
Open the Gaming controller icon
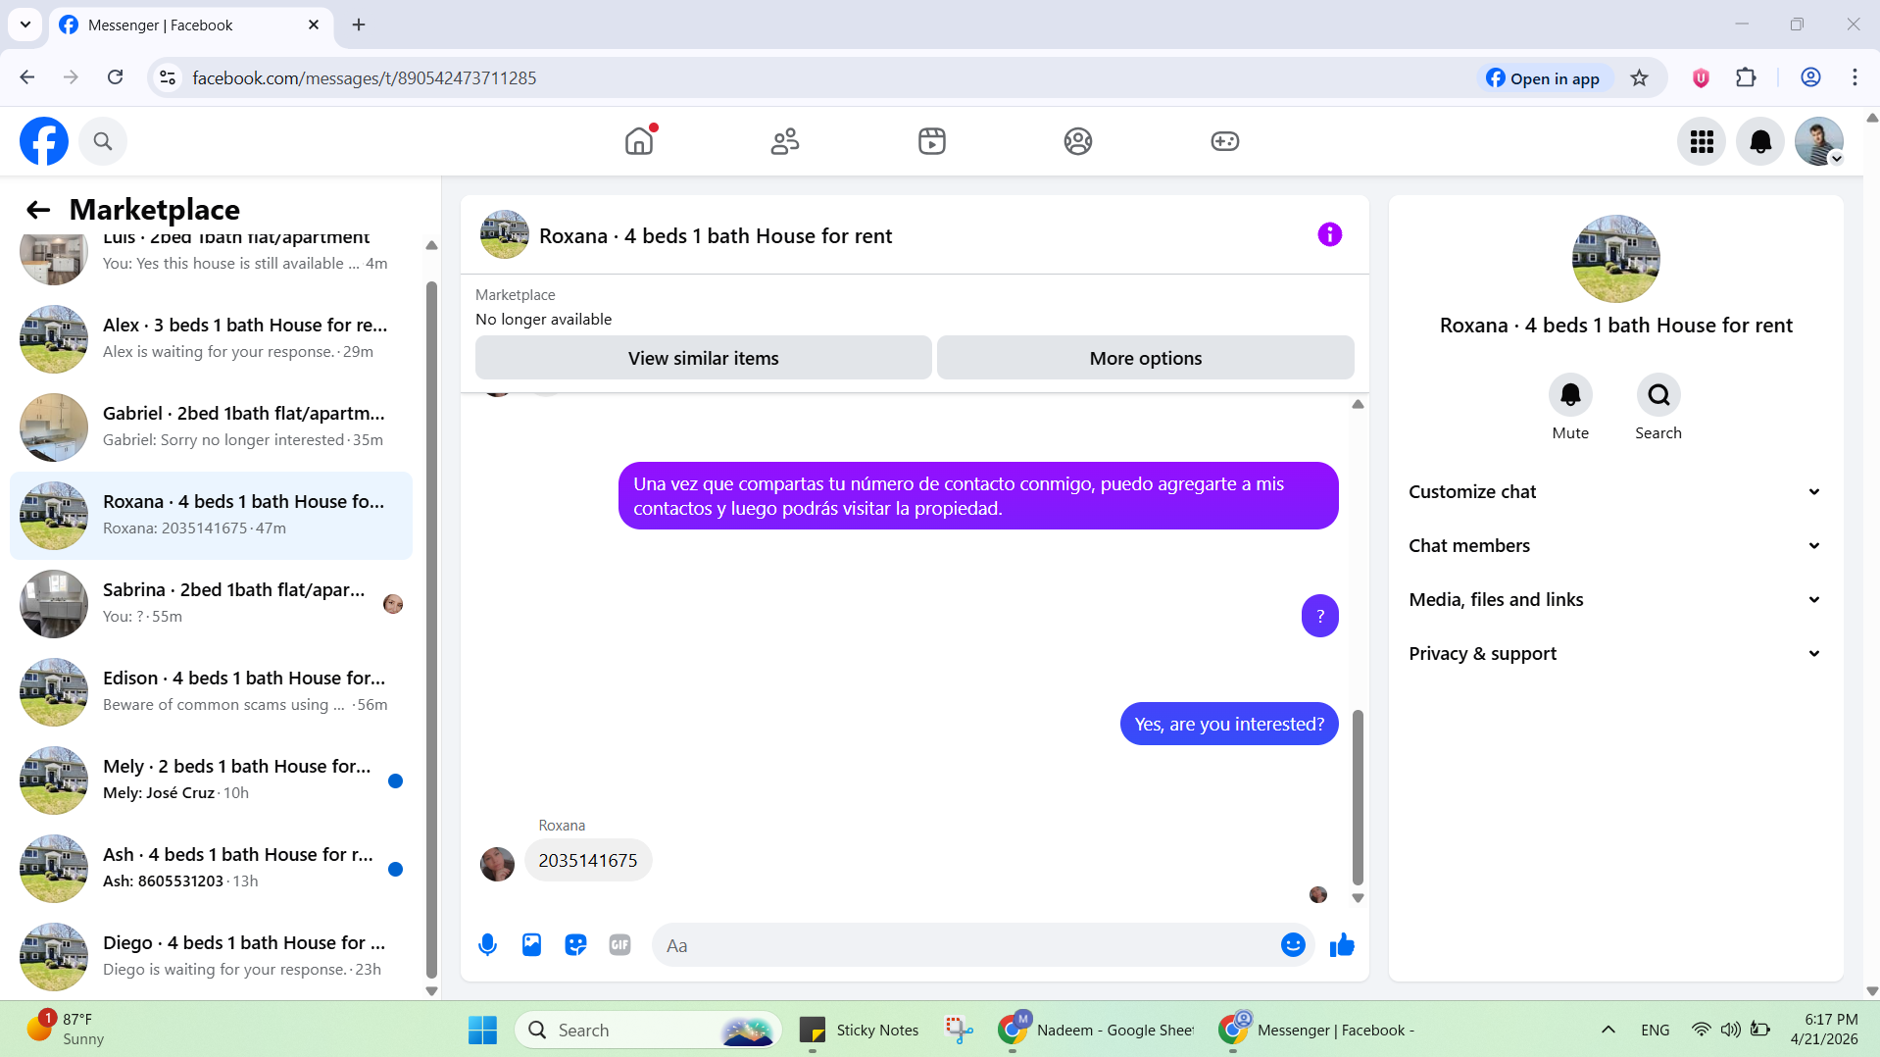(x=1225, y=141)
